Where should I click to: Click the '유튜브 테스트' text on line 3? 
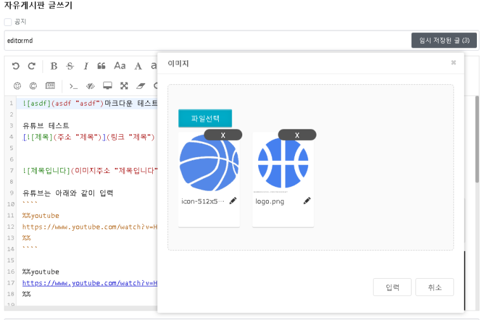coord(46,125)
